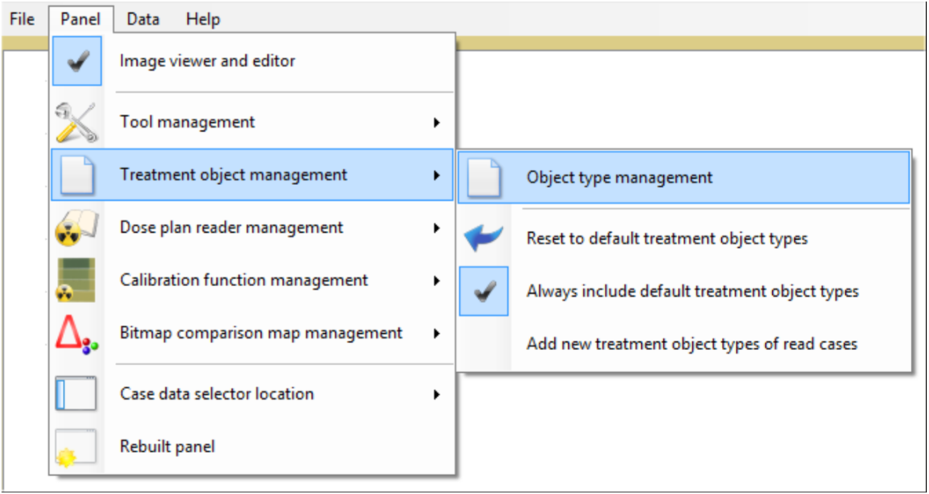The width and height of the screenshot is (929, 494).
Task: Click the Case data selector location icon
Action: [76, 394]
